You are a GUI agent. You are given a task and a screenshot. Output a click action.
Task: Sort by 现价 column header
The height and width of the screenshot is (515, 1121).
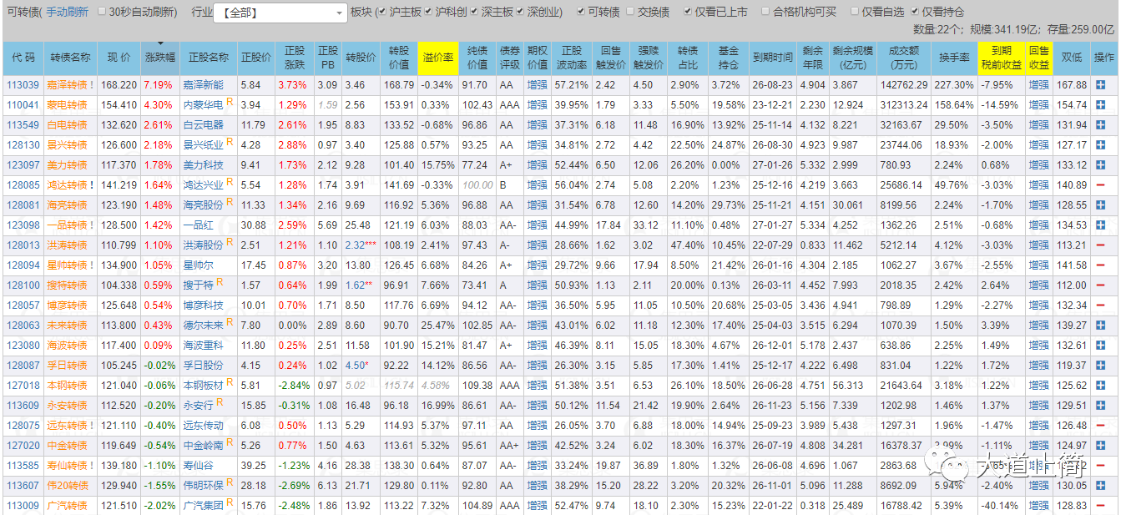tap(119, 58)
